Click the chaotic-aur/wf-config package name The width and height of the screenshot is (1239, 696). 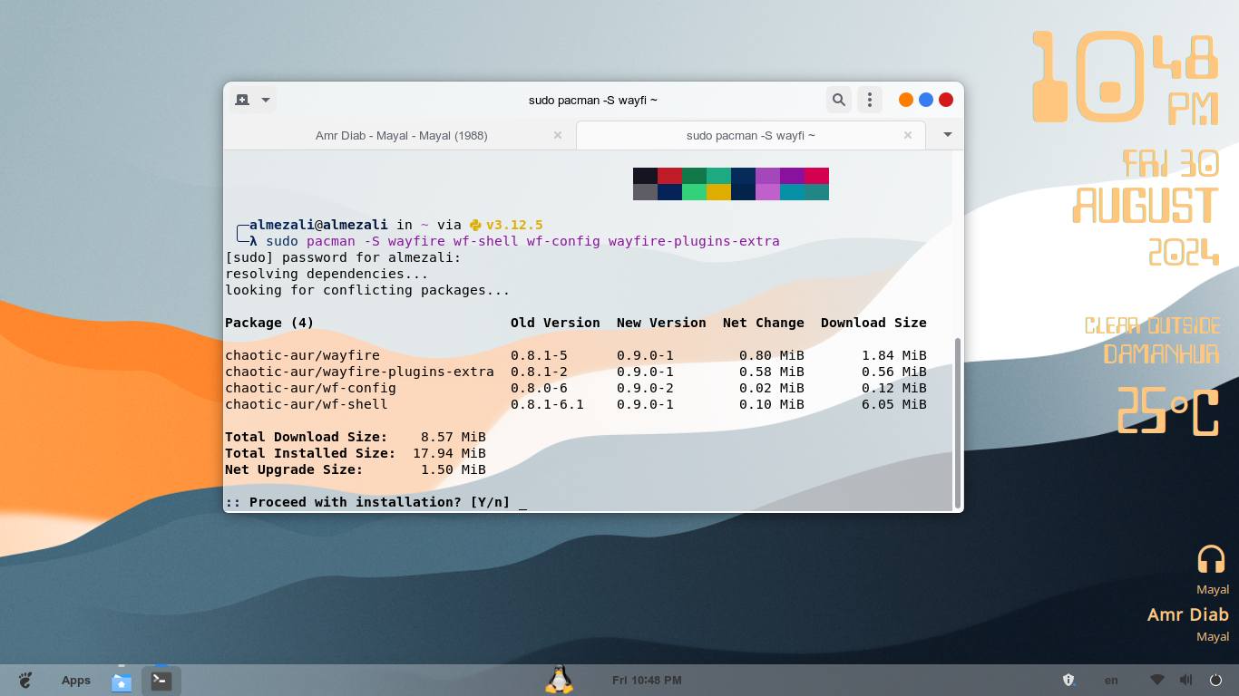point(310,388)
